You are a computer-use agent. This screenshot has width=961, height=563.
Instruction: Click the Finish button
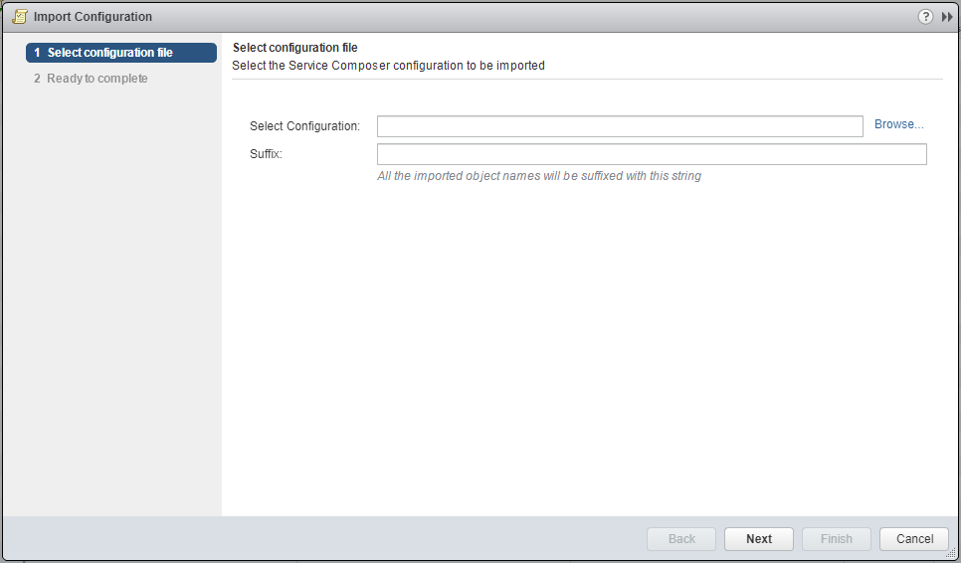[836, 539]
